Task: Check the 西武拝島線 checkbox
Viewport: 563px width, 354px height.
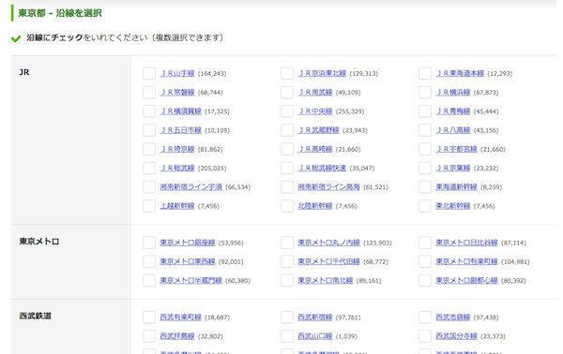Action: click(149, 336)
